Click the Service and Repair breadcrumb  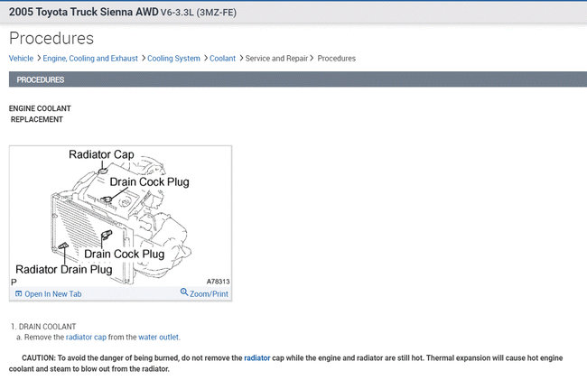click(276, 59)
